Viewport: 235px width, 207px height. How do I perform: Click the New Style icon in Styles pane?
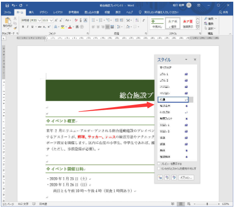pos(160,178)
